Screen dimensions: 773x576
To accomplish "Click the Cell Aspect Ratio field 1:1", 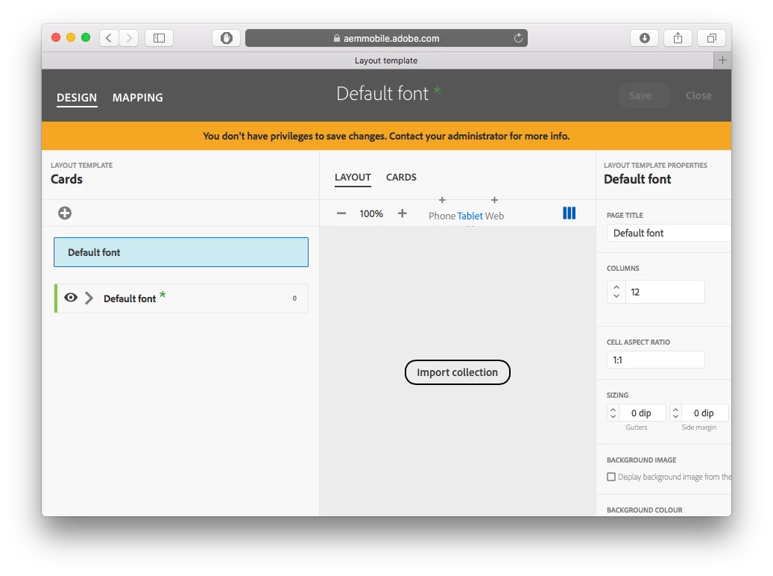I will [656, 360].
